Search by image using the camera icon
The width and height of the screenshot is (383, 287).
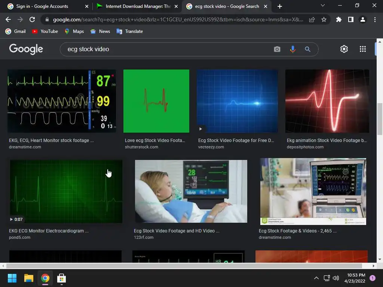(x=277, y=49)
